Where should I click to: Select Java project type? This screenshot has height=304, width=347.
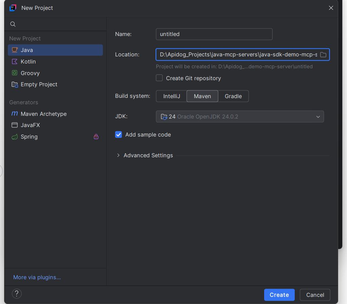(55, 50)
